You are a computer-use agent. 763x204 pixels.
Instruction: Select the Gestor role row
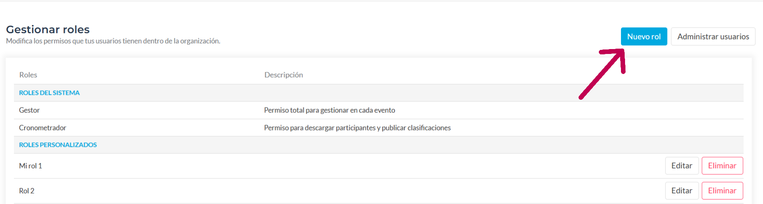point(379,110)
